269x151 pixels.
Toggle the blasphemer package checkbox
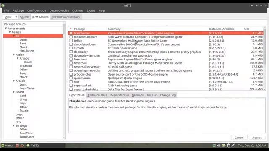[71, 33]
